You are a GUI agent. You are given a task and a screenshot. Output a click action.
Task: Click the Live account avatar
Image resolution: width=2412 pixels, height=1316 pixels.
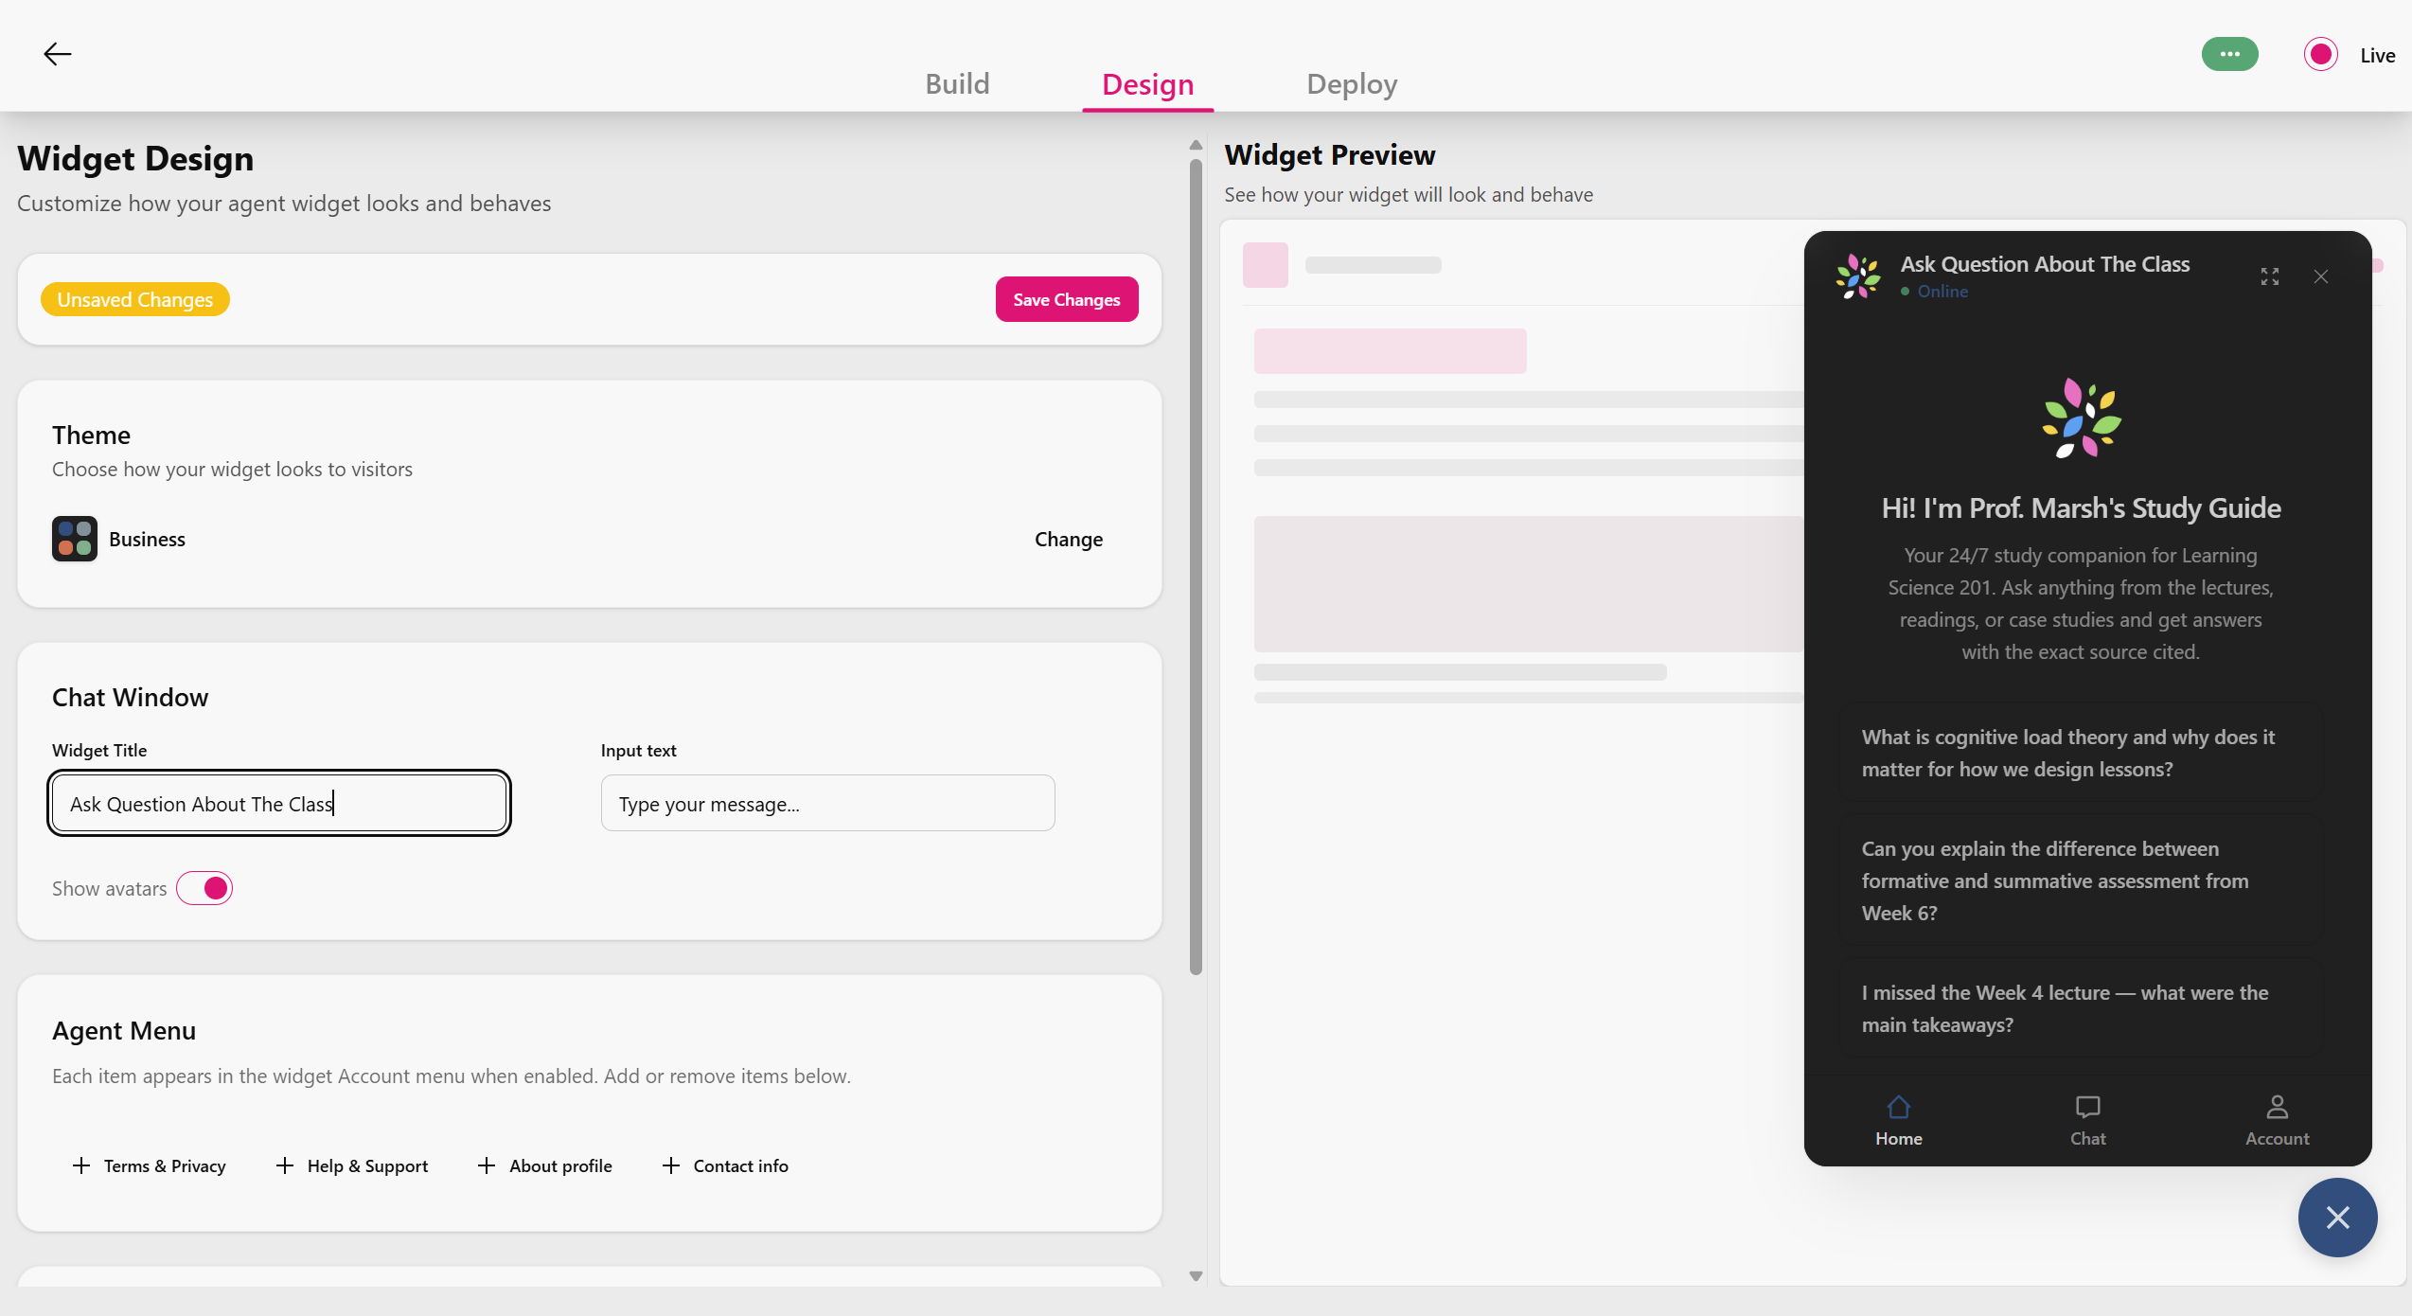[2319, 54]
